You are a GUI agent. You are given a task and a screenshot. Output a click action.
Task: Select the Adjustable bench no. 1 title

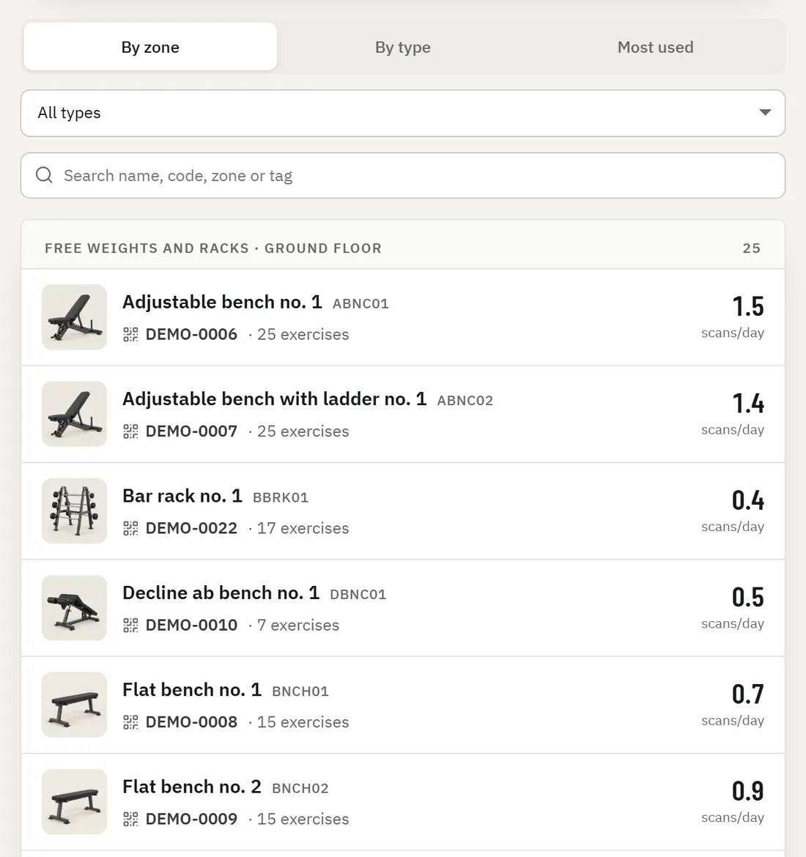[222, 303]
